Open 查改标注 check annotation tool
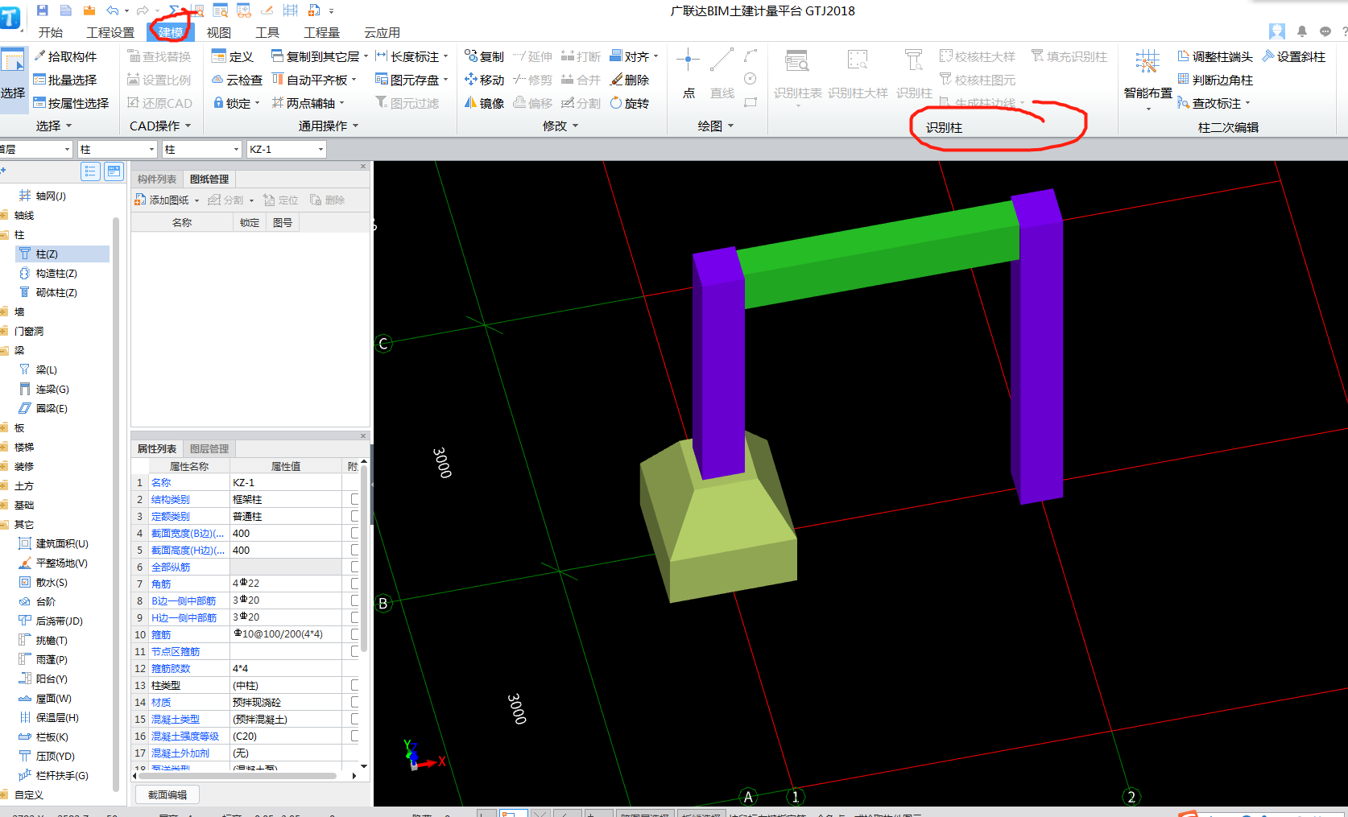Screen dimensions: 1348x817 coord(1214,103)
